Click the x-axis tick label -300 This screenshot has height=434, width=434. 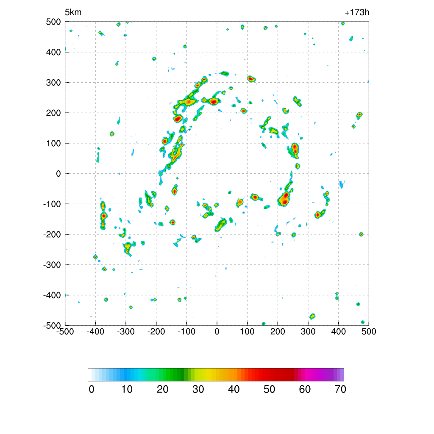tap(126, 331)
